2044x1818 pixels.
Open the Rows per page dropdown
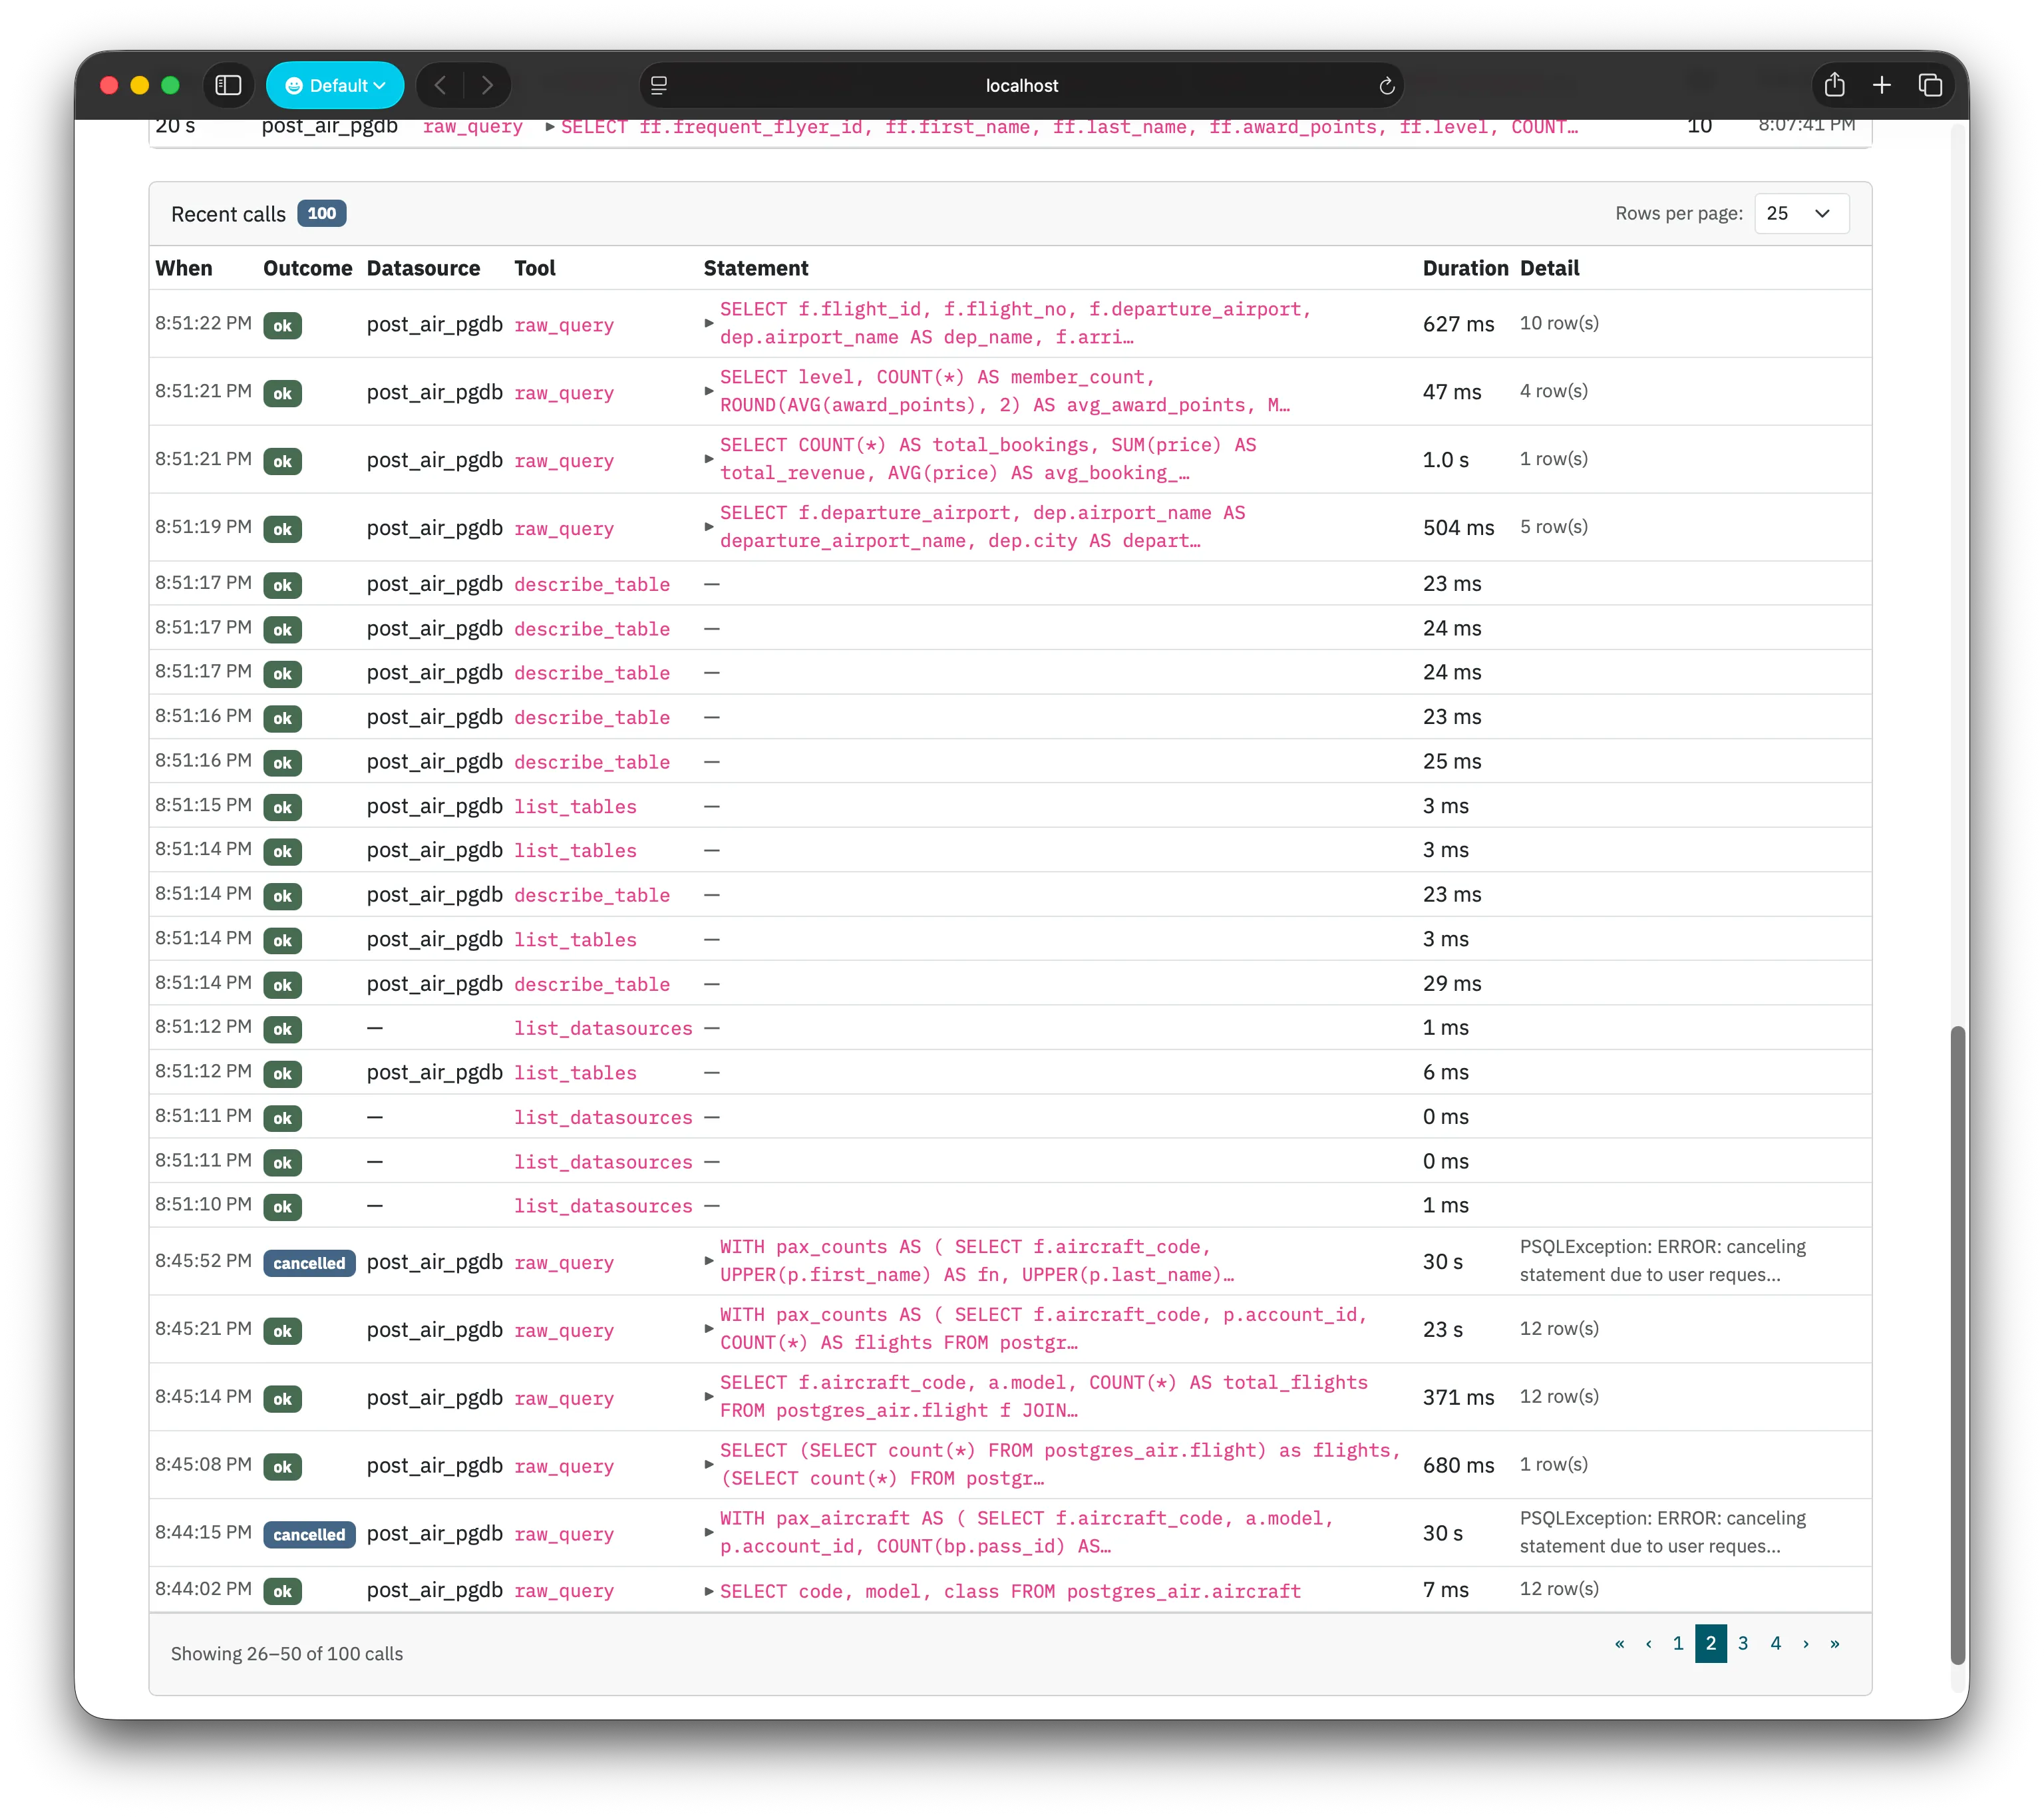1801,213
